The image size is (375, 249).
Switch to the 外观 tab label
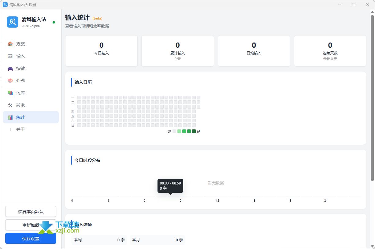pyautogui.click(x=20, y=80)
